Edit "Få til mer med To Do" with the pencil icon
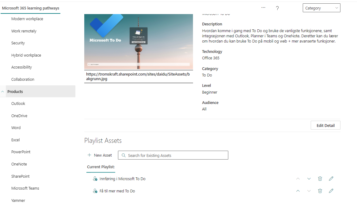The width and height of the screenshot is (357, 204). [x=331, y=191]
